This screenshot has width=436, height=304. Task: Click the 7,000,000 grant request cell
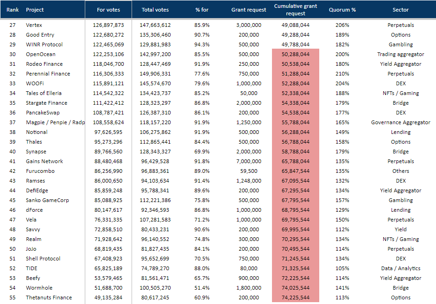point(249,161)
